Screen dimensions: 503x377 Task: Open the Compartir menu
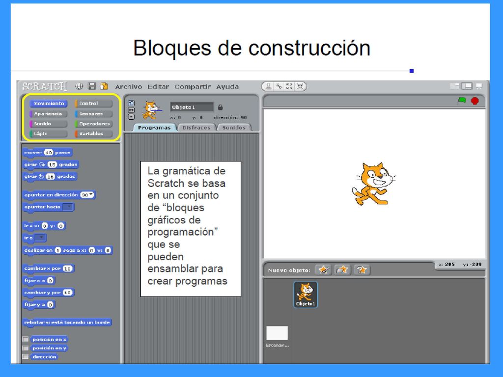pyautogui.click(x=193, y=86)
